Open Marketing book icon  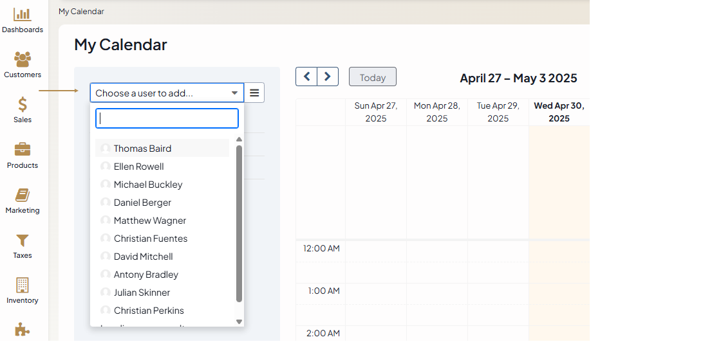[x=23, y=195]
